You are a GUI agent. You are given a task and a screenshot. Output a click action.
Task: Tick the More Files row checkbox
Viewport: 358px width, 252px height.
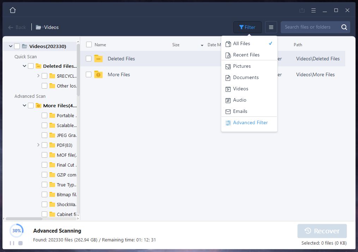[x=89, y=74]
